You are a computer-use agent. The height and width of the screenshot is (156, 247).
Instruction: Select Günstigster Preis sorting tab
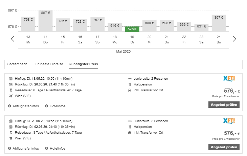[83, 64]
